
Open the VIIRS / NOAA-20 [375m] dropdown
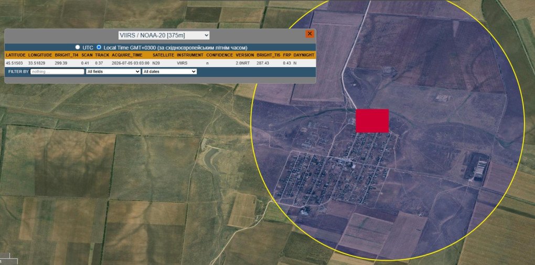[164, 36]
